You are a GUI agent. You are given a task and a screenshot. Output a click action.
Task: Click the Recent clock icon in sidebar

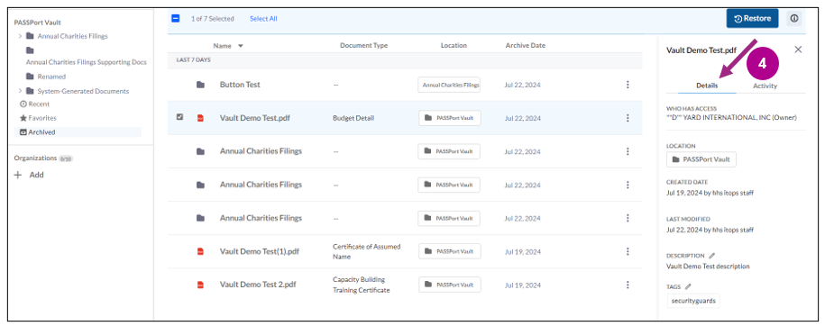[23, 104]
